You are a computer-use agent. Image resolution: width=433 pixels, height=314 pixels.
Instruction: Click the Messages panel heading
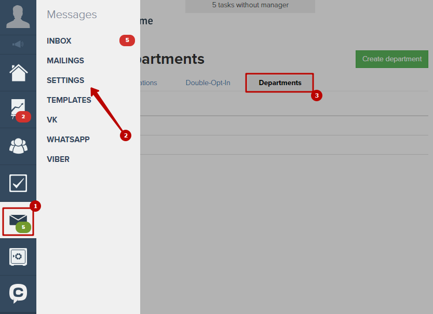point(72,15)
